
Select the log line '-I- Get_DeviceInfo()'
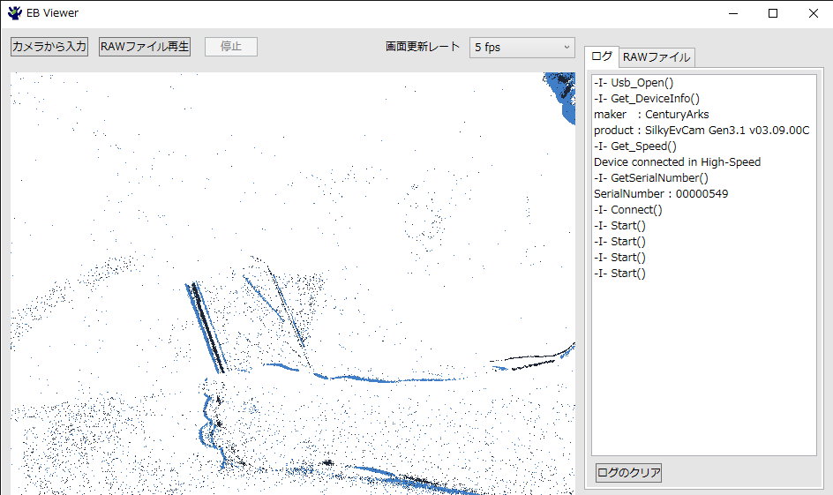click(x=647, y=99)
